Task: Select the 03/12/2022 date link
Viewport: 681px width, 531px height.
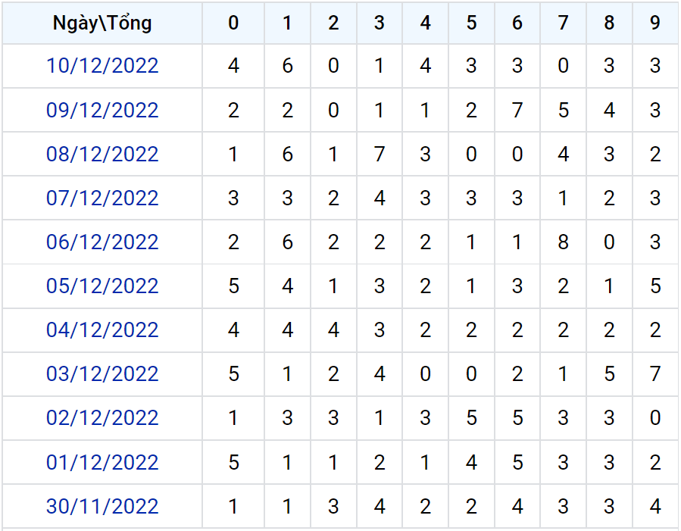Action: pos(102,374)
